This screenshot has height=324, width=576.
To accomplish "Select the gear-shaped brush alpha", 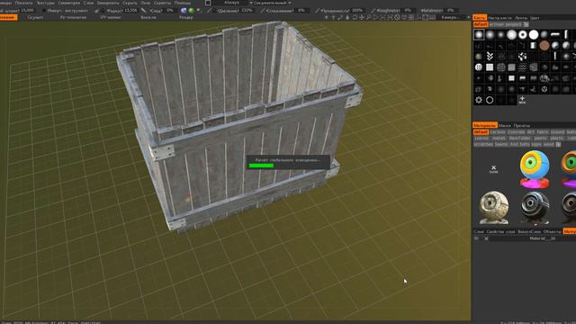I will 479,100.
